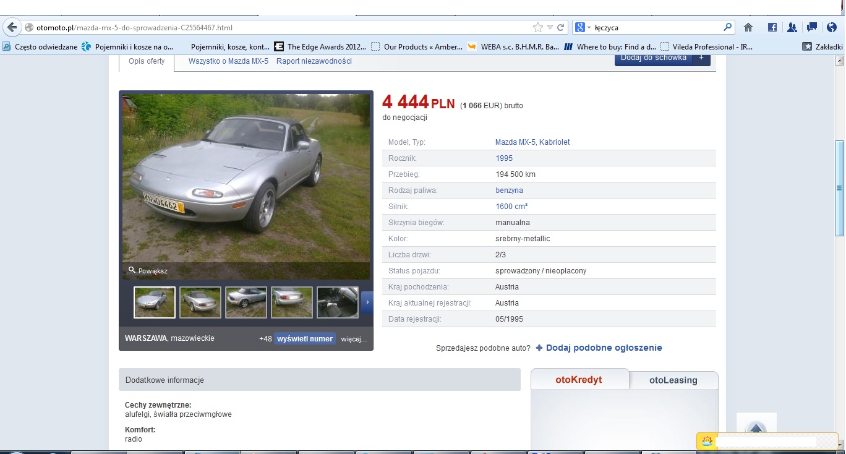Click Dodaj podobne ogłoszenie link
The width and height of the screenshot is (846, 454).
pyautogui.click(x=599, y=348)
